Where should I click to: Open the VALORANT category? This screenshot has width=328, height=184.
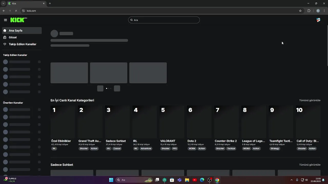[168, 141]
